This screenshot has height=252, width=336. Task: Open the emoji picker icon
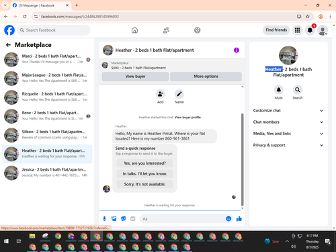(228, 218)
